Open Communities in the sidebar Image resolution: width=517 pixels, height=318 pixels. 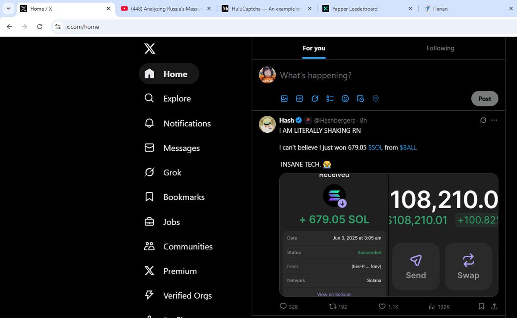pyautogui.click(x=179, y=246)
